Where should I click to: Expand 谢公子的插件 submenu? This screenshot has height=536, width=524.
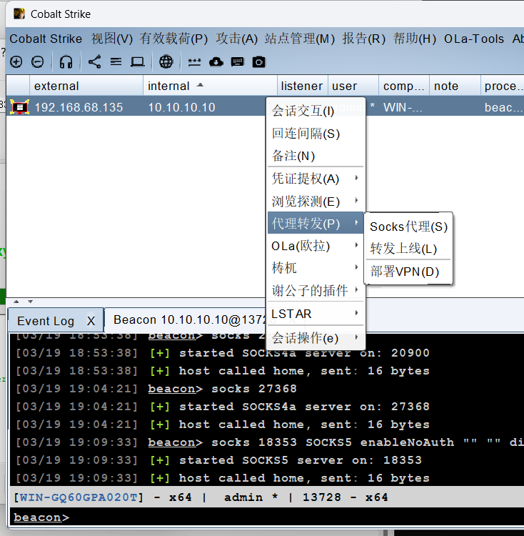click(316, 291)
